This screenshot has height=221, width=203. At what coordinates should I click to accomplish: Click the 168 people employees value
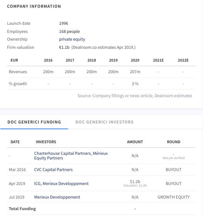pos(69,31)
